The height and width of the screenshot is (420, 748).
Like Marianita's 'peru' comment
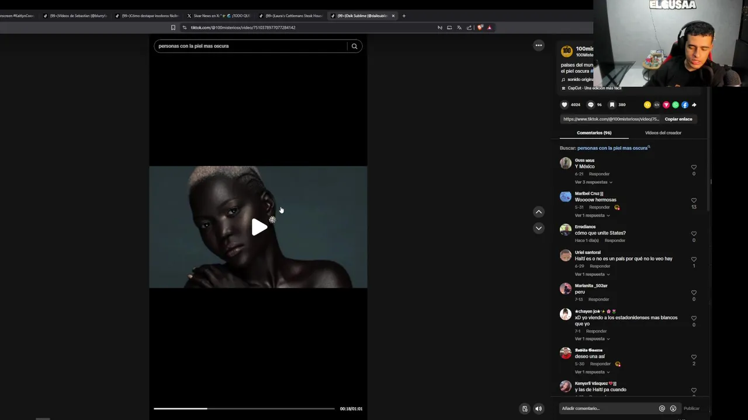coord(694,292)
